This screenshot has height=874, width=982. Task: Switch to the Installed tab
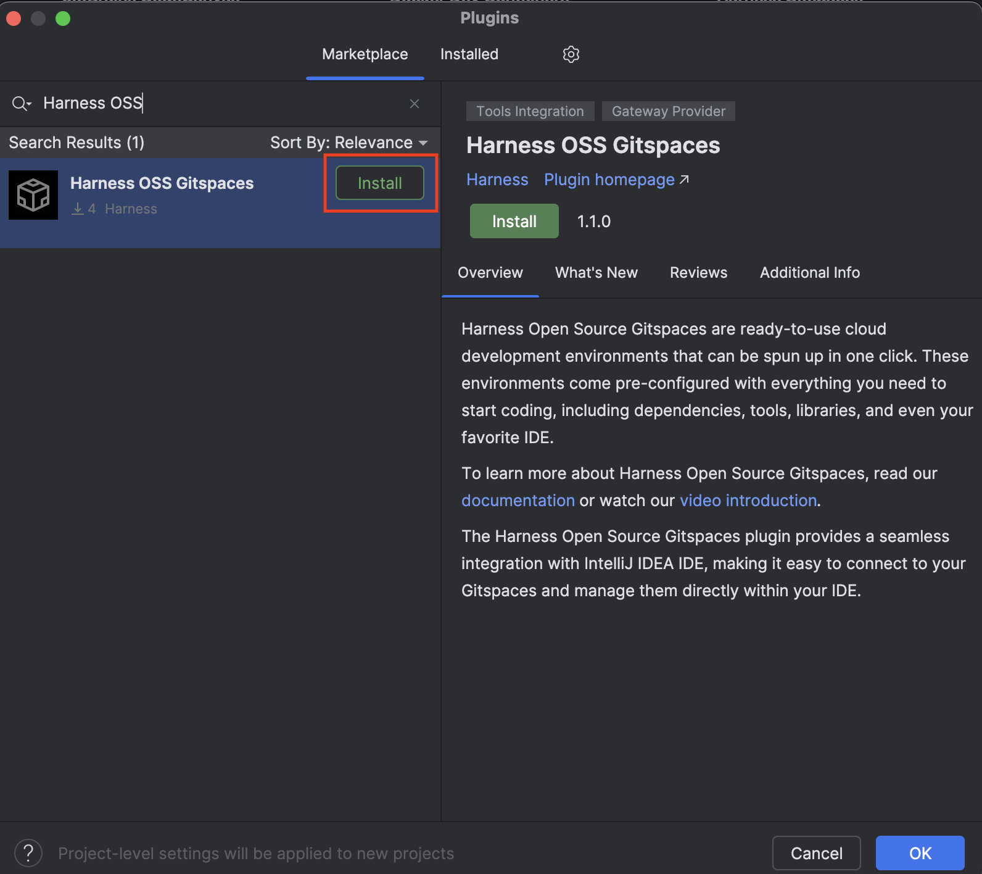[x=469, y=54]
